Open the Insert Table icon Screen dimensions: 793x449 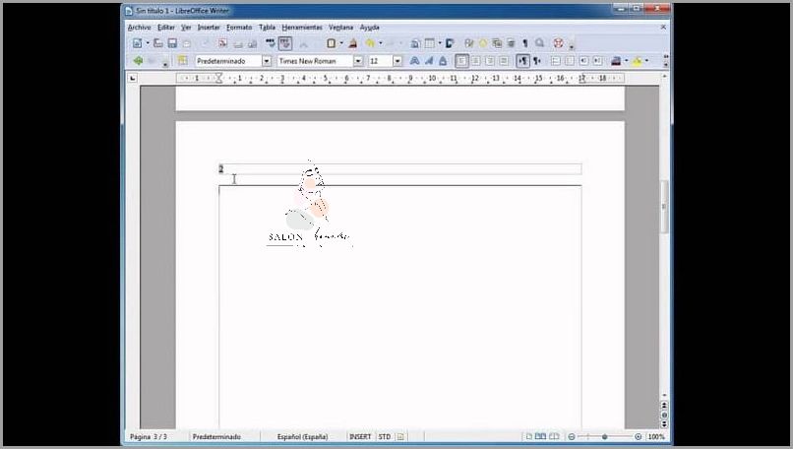pos(430,43)
